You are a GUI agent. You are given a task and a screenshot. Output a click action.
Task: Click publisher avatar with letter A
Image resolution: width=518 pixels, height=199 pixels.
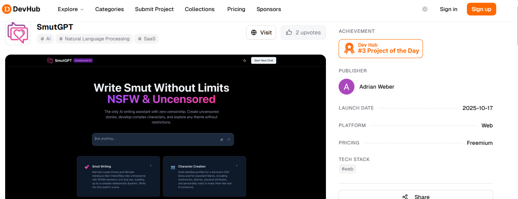347,87
